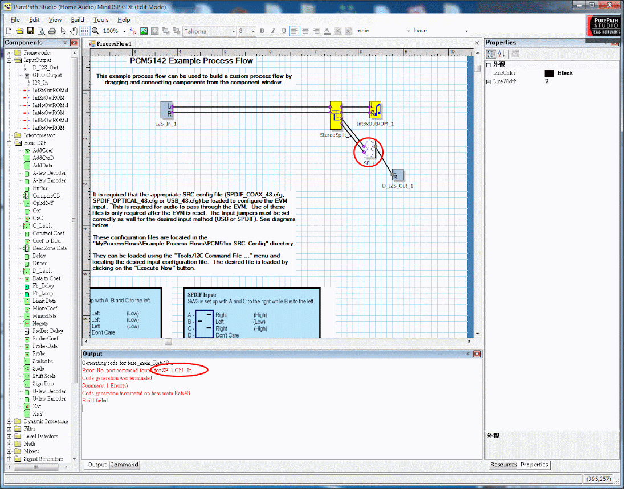
Task: Expand the Frameworks folder
Action: [x=9, y=52]
